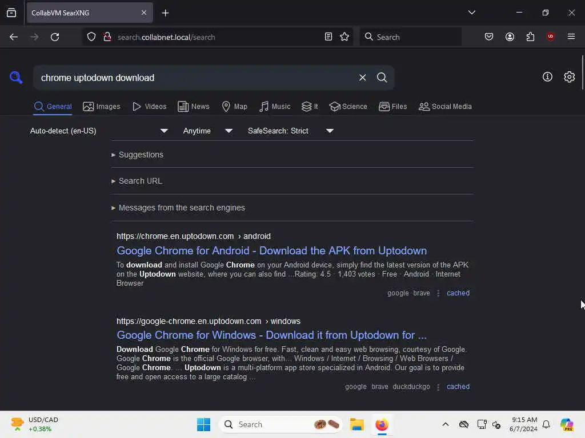
Task: Switch to the Videos tab
Action: tap(149, 107)
